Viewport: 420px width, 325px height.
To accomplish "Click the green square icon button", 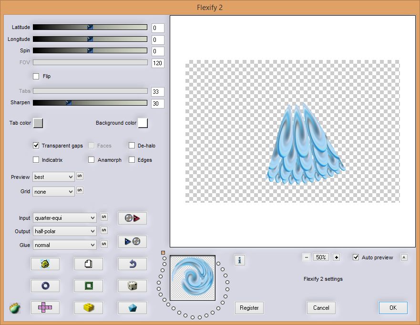I will tap(88, 286).
